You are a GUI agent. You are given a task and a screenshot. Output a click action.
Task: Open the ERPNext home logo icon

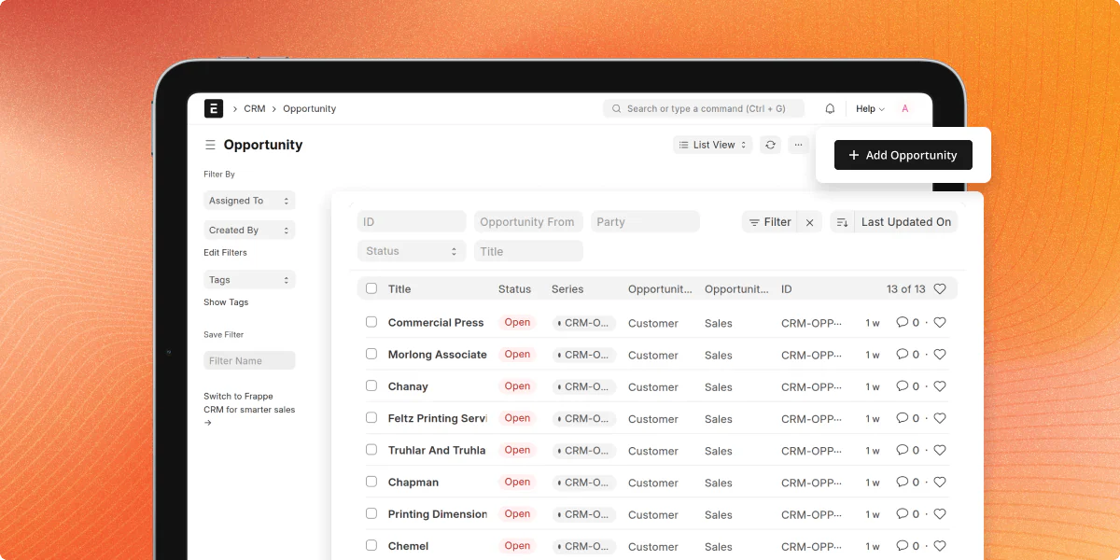(x=214, y=108)
